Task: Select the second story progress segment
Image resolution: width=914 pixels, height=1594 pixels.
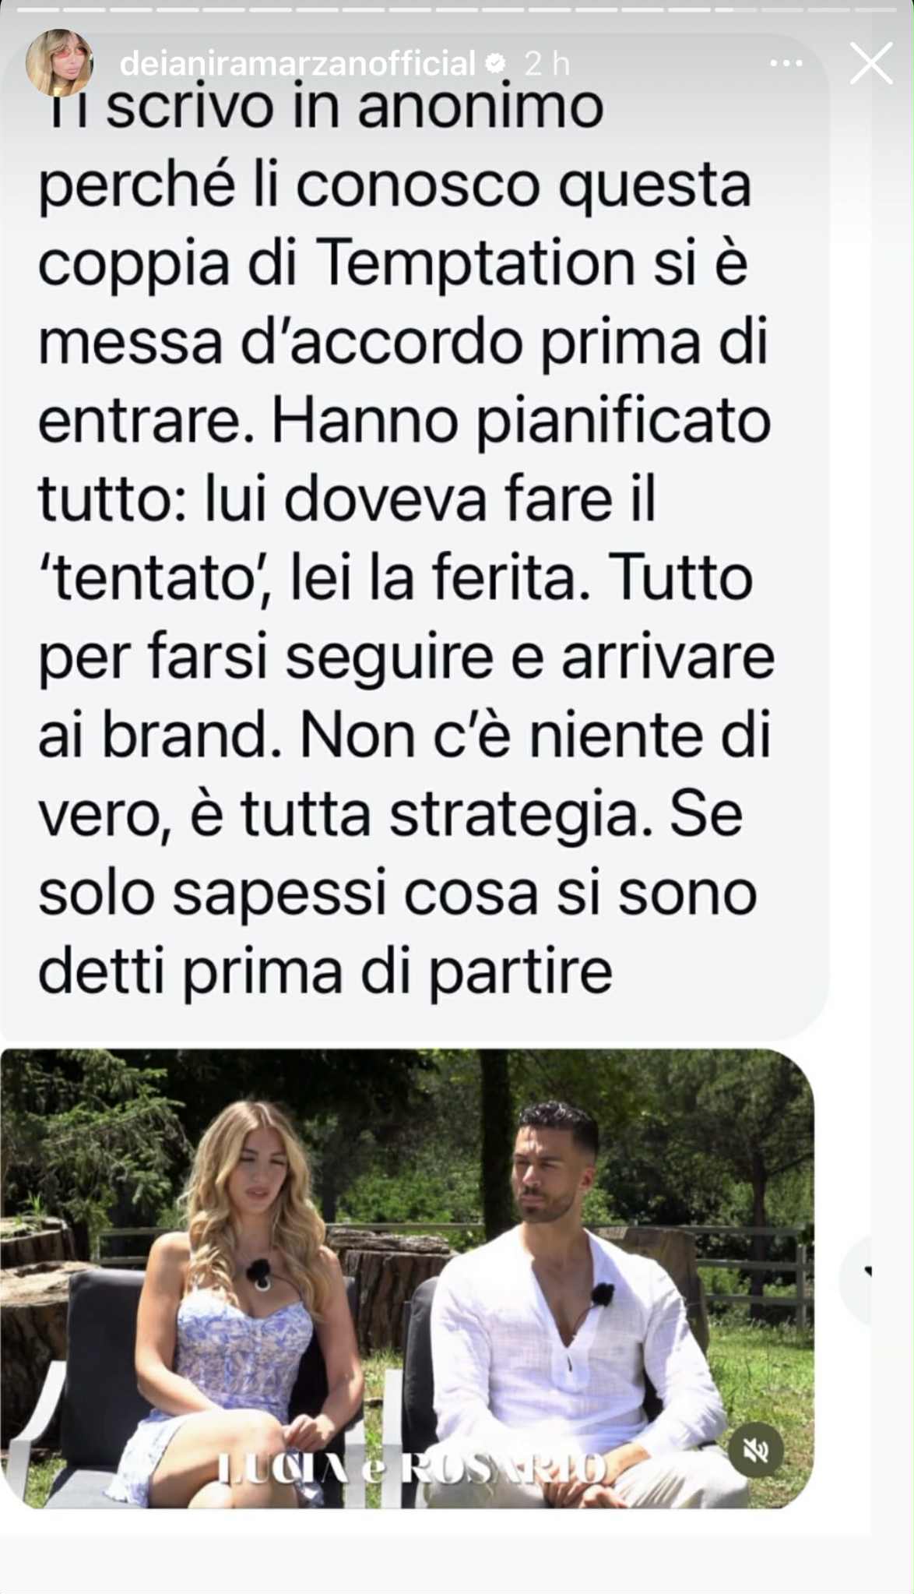Action: pos(85,10)
